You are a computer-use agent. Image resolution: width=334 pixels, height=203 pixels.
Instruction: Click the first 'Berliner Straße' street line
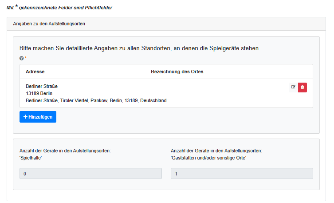[42, 86]
